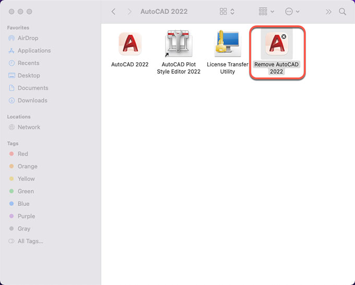Open Desktop in the sidebar
The width and height of the screenshot is (355, 285).
(x=24, y=75)
